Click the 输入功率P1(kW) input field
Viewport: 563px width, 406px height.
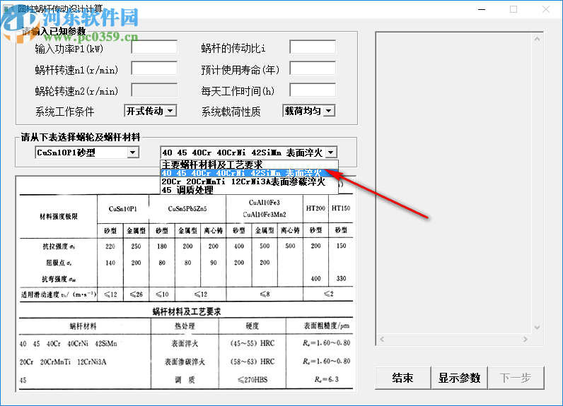[154, 47]
